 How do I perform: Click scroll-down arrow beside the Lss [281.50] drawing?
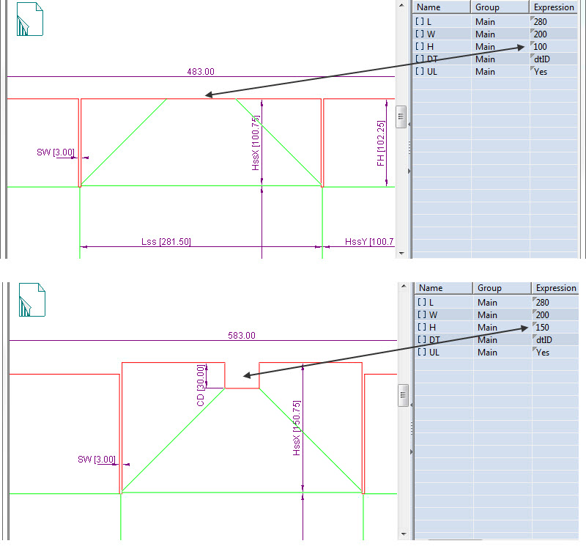tap(401, 252)
